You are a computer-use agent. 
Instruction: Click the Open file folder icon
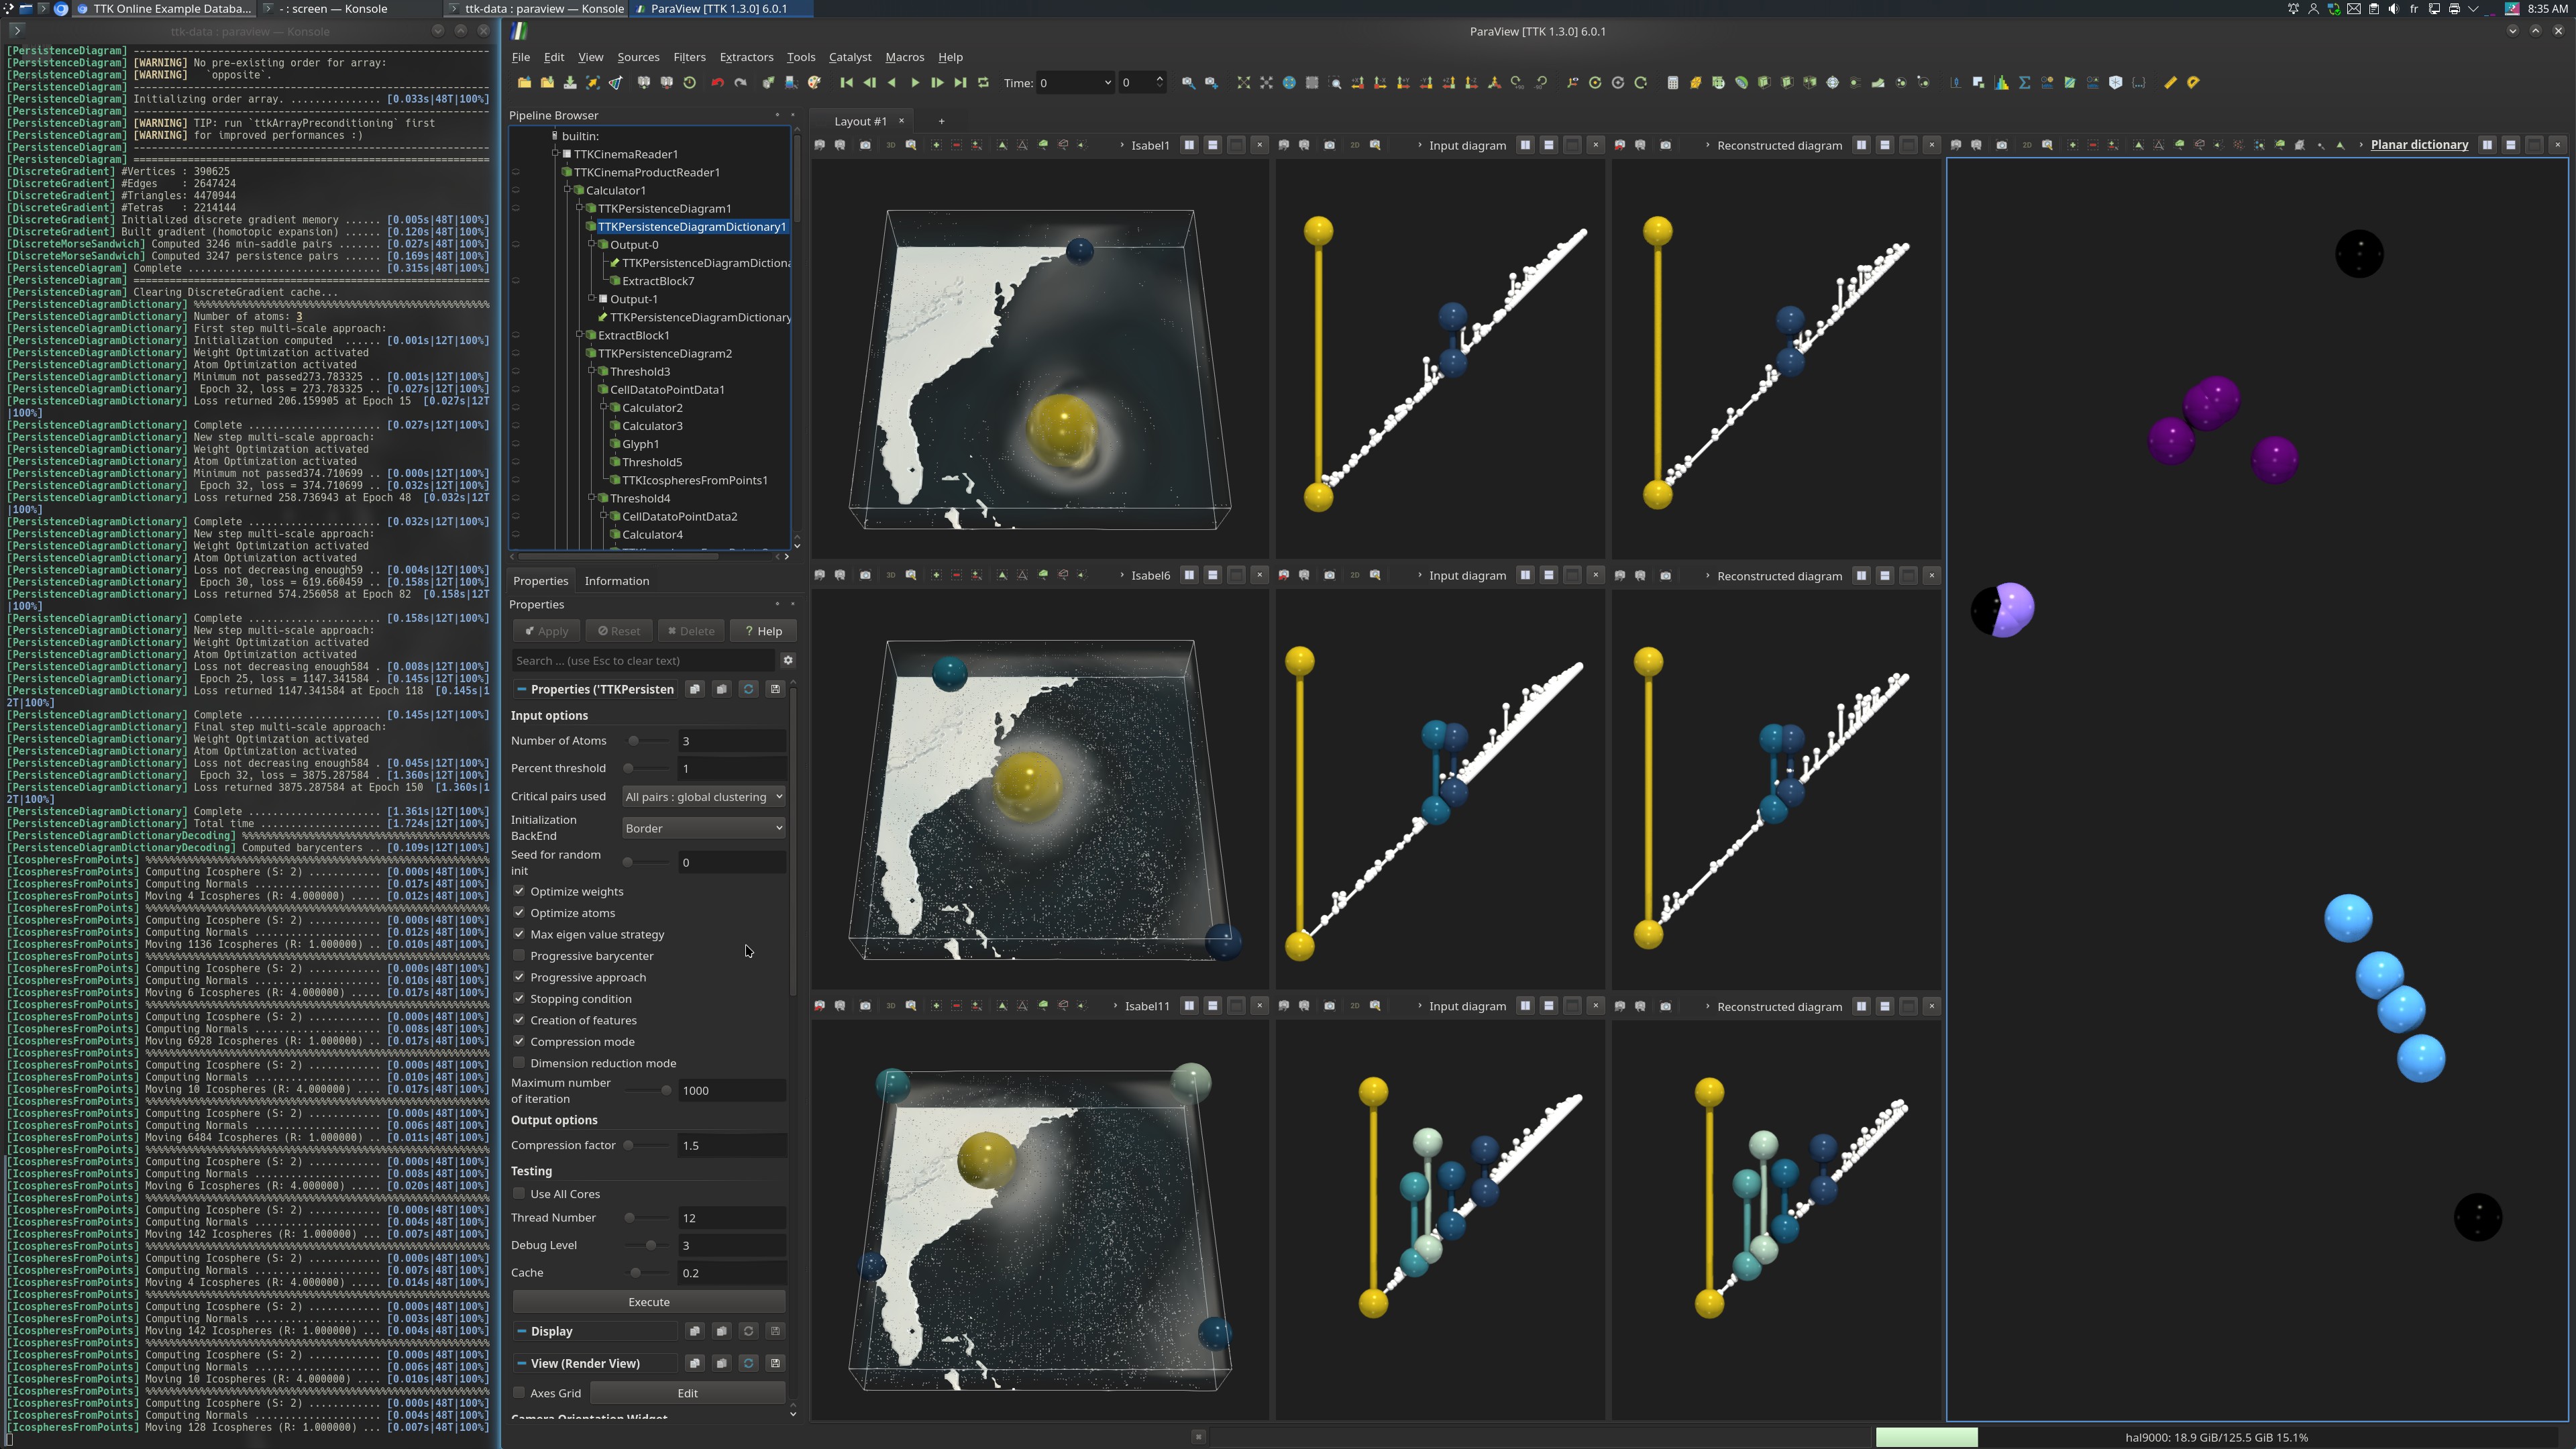pyautogui.click(x=524, y=83)
